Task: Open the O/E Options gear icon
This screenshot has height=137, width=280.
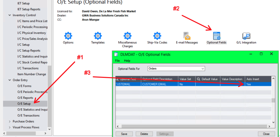Action: (68, 36)
